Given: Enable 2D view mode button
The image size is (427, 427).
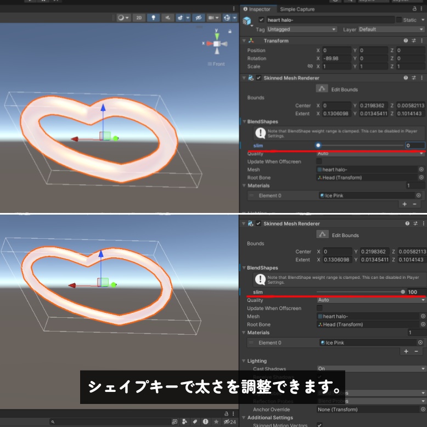Looking at the screenshot, I should point(139,18).
